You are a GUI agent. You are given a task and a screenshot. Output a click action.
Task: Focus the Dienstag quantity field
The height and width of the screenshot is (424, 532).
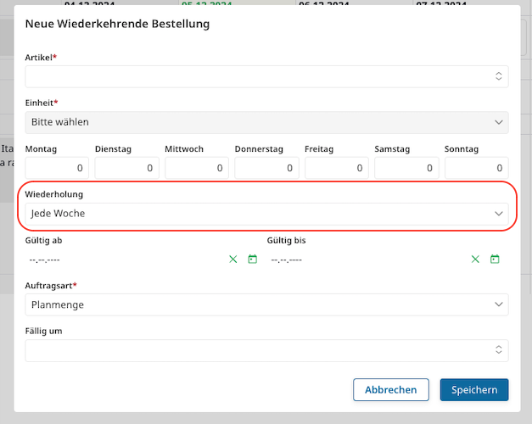click(x=126, y=169)
